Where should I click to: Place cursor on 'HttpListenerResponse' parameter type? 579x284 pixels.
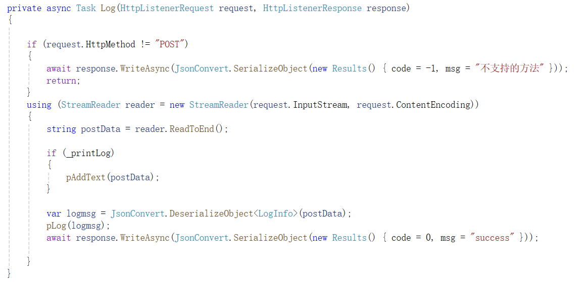coord(312,8)
